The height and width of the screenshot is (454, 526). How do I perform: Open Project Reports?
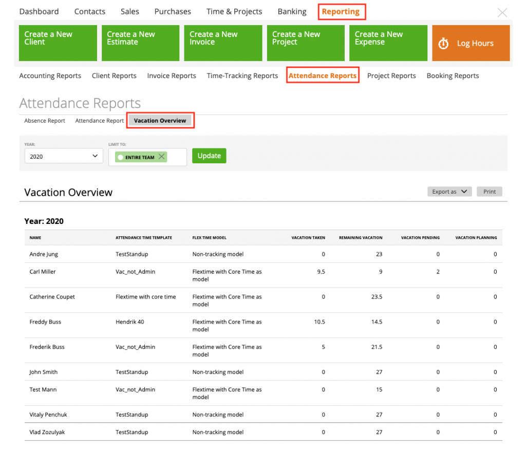(391, 75)
